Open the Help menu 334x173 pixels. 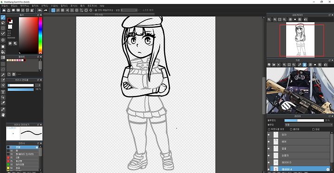click(x=102, y=6)
